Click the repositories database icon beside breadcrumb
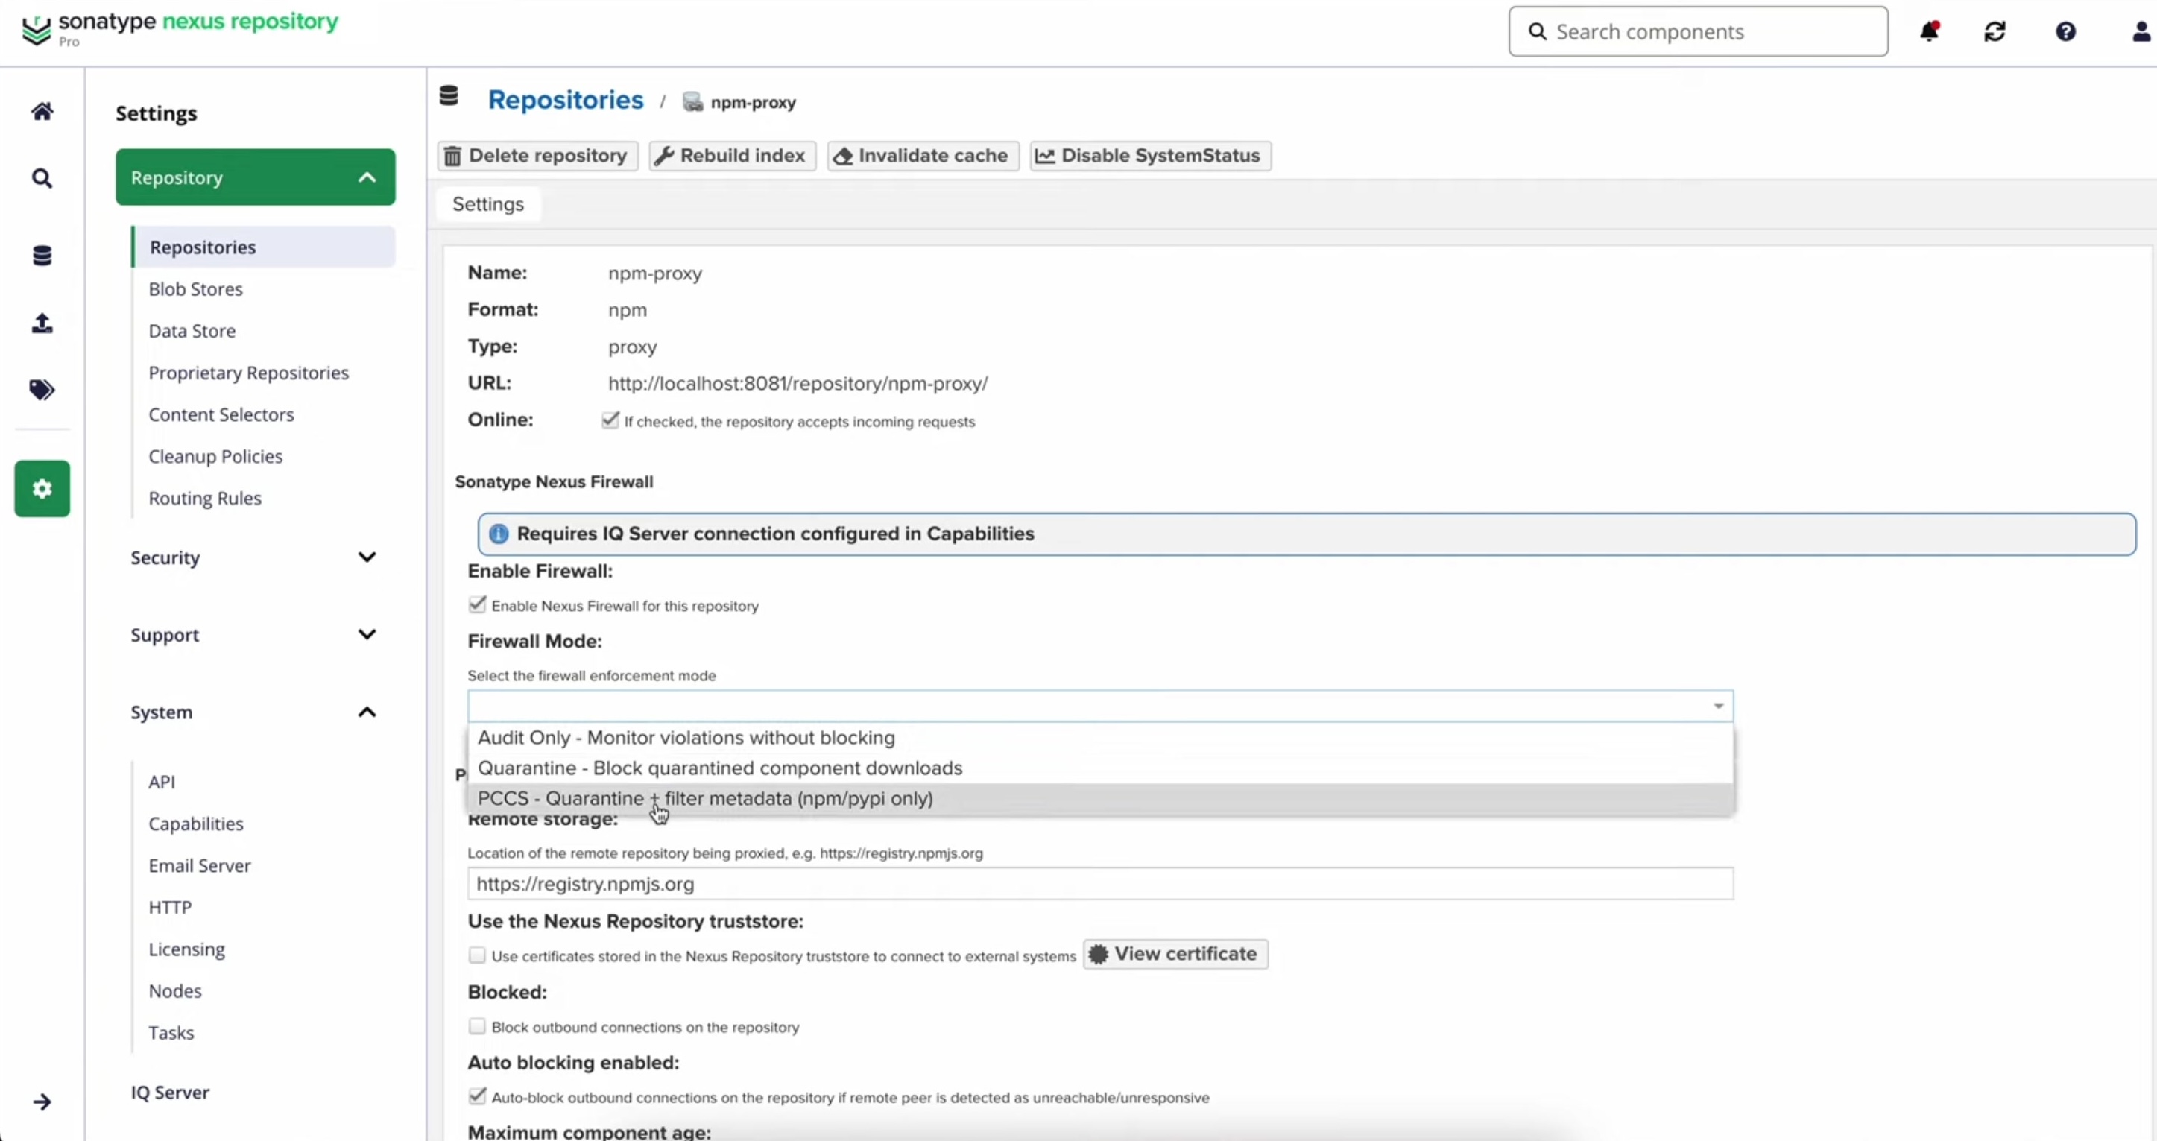Image resolution: width=2157 pixels, height=1141 pixels. pos(449,96)
